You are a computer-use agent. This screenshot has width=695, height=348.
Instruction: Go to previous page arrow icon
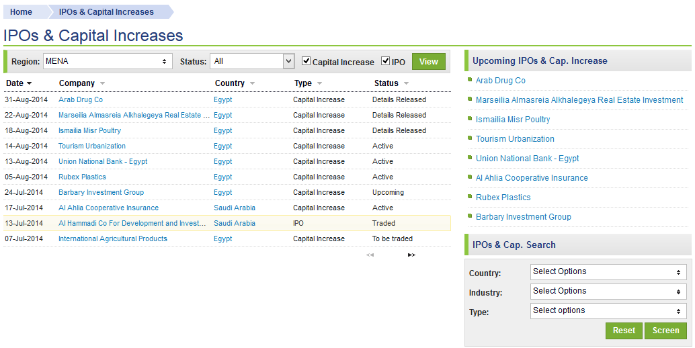370,255
